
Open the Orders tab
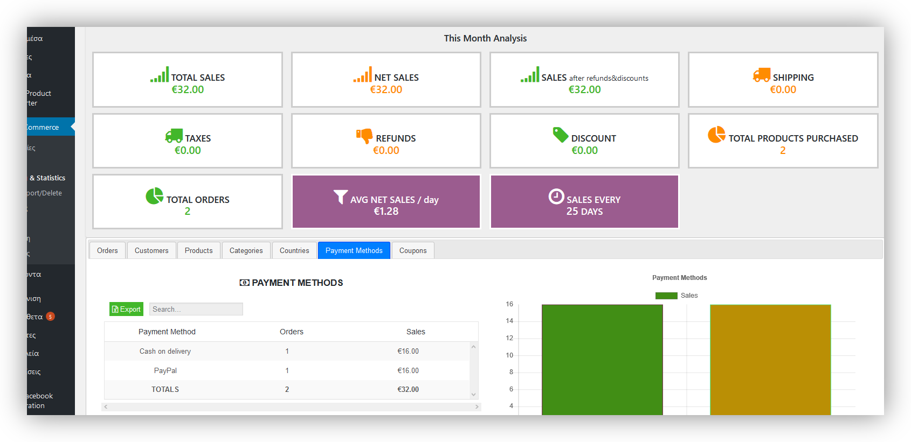coord(107,250)
